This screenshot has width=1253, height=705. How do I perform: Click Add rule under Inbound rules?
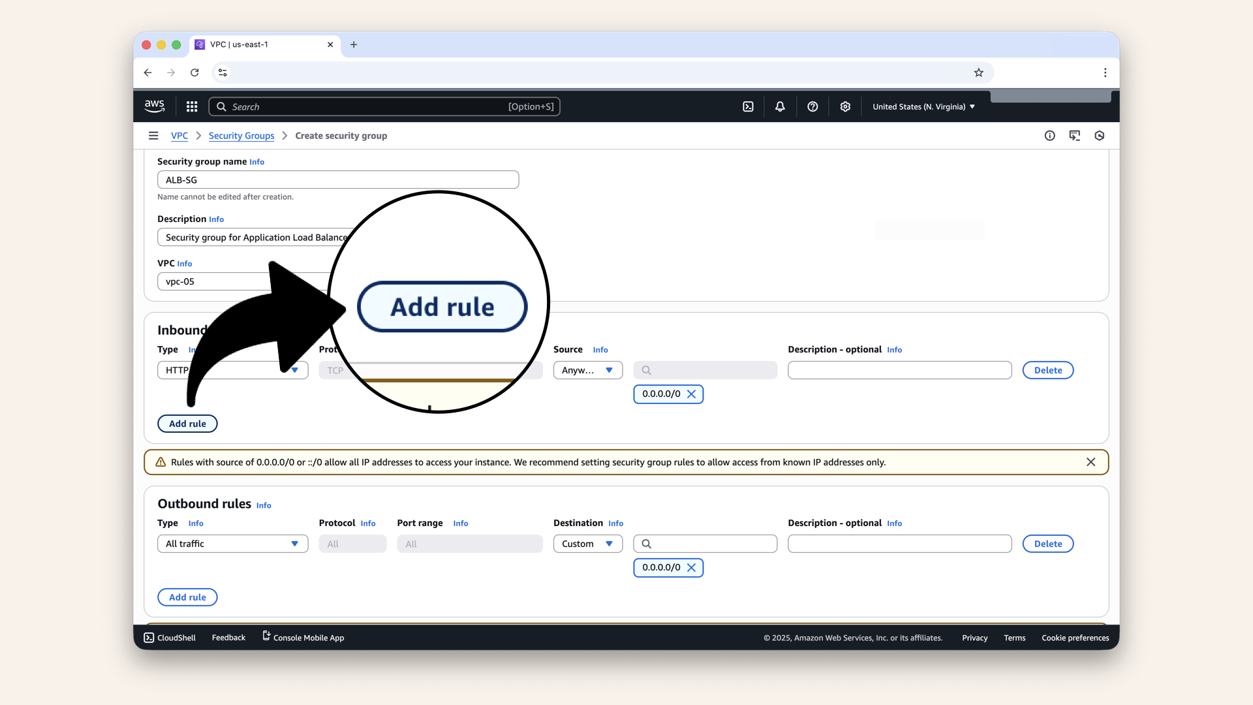tap(187, 424)
